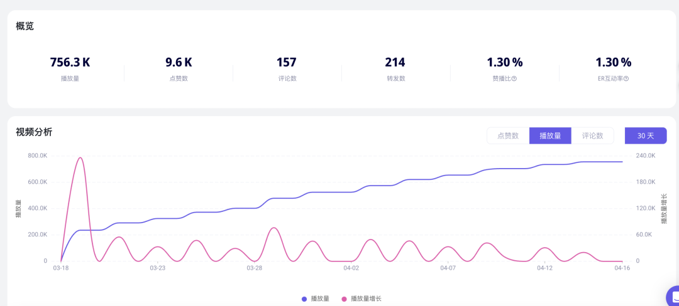Click the 03-28 date on the x-axis

(254, 268)
